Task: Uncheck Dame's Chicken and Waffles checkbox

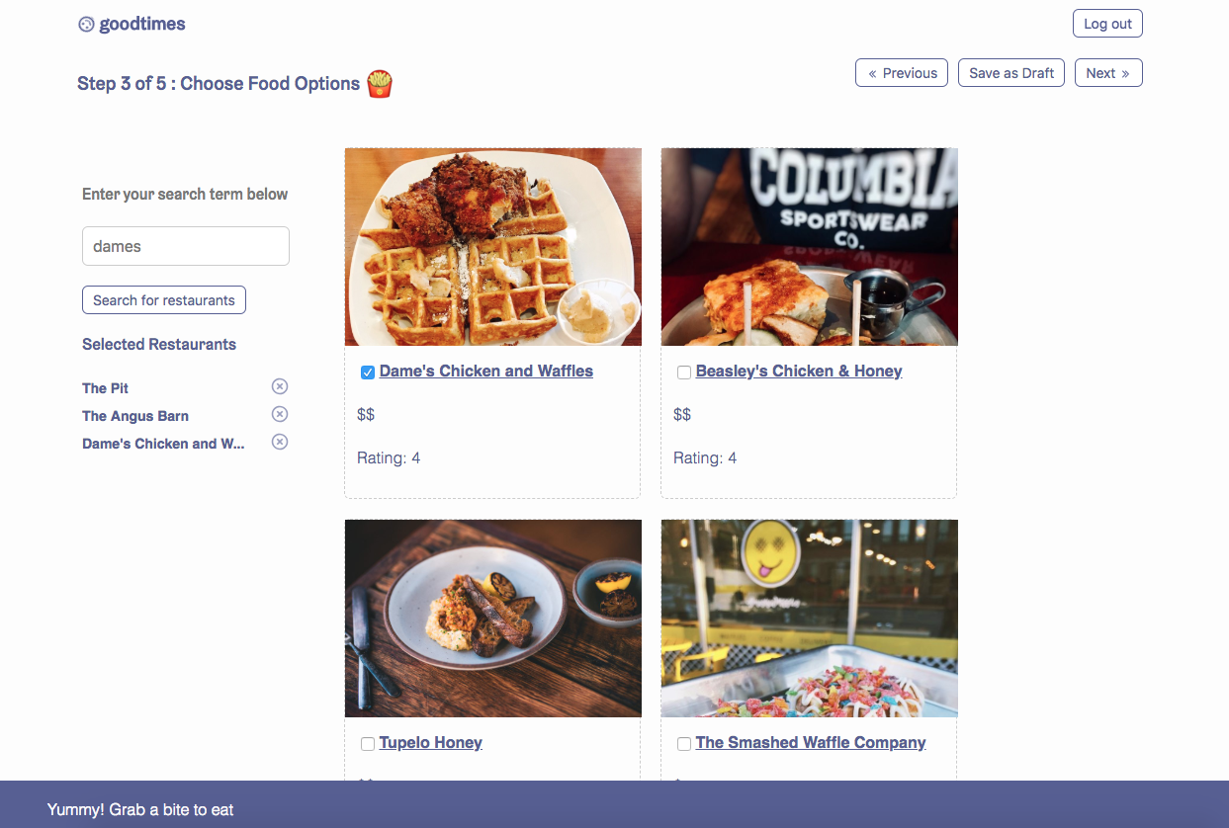Action: click(368, 373)
